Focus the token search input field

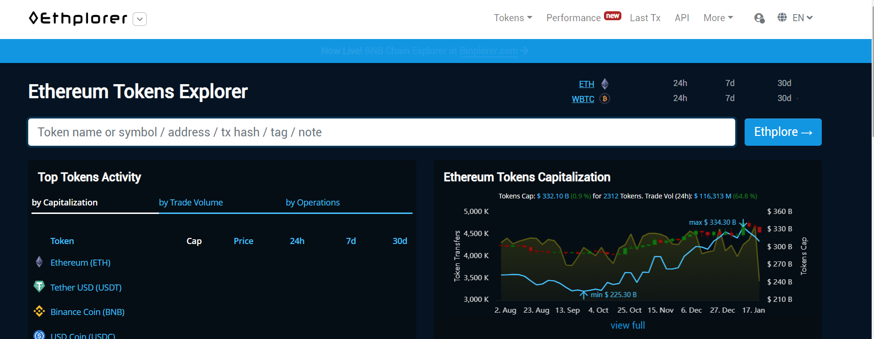coord(381,132)
